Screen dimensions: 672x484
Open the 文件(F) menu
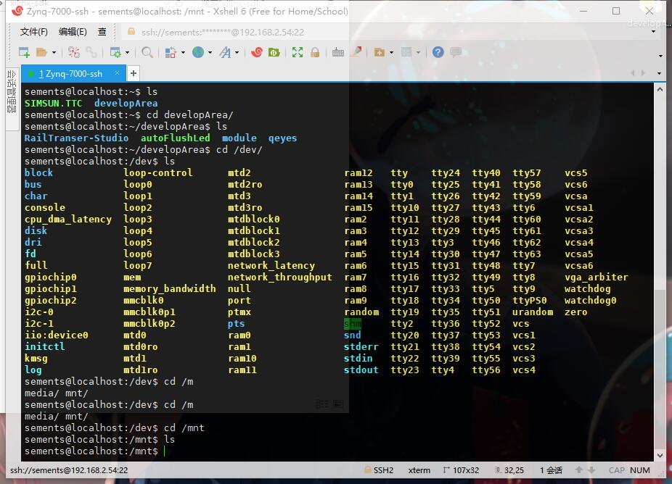(33, 32)
